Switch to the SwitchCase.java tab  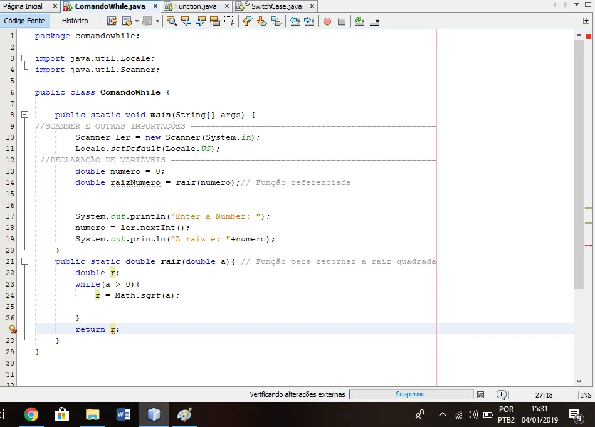tap(276, 6)
